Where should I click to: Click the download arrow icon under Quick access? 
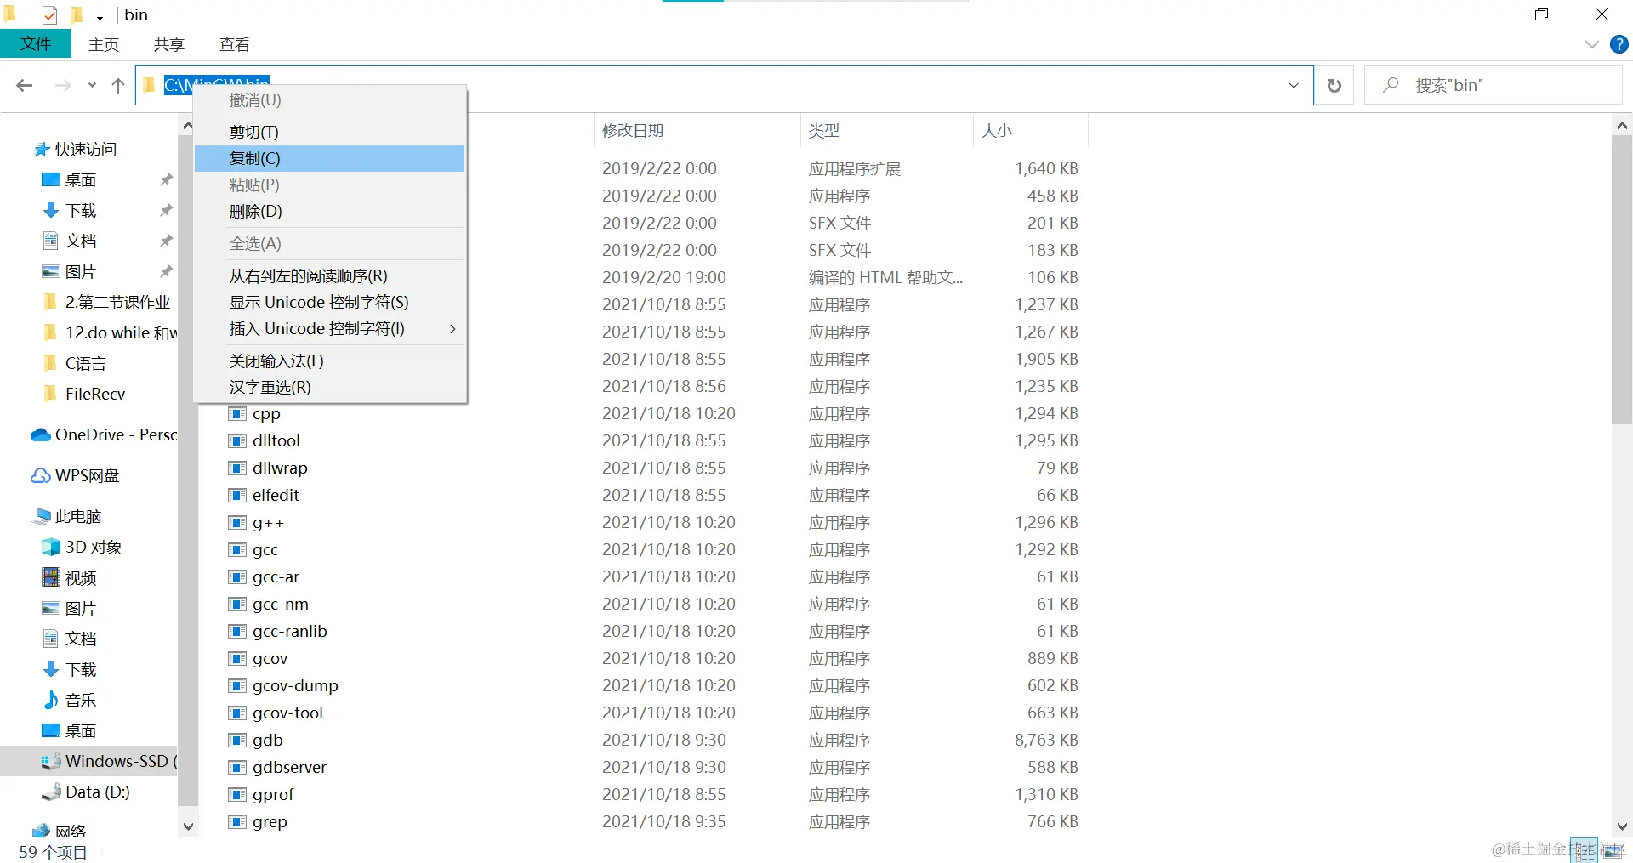tap(51, 210)
